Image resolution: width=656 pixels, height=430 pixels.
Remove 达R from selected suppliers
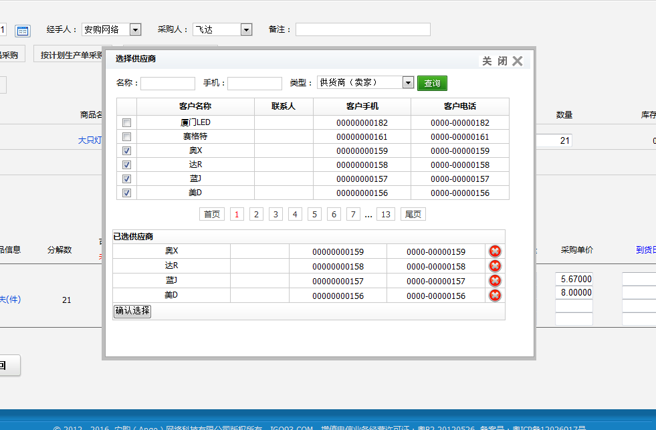495,266
